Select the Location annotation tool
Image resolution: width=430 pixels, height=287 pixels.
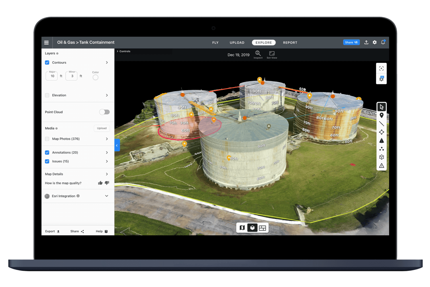(382, 115)
